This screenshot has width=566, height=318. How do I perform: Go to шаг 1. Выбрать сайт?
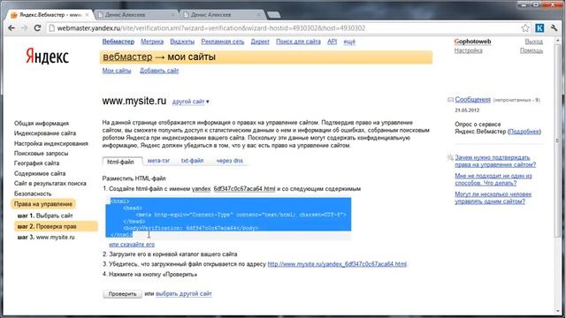pos(45,216)
